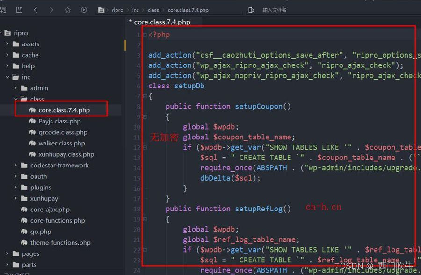The image size is (421, 275).
Task: Click the open inc folder icon
Action: pos(16,77)
